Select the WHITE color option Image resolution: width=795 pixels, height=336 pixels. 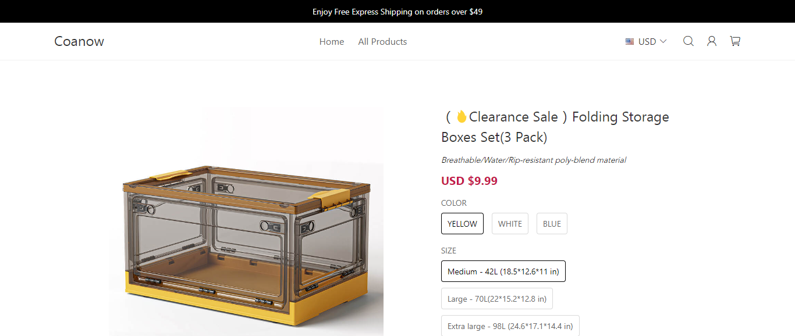click(510, 224)
